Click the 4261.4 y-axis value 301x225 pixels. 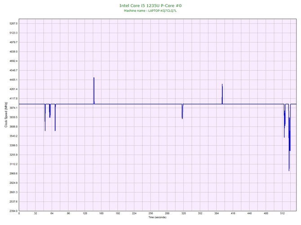(13, 89)
